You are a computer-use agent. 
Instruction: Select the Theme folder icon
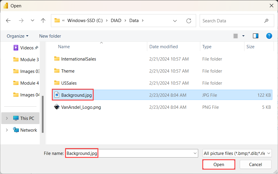tap(57, 71)
